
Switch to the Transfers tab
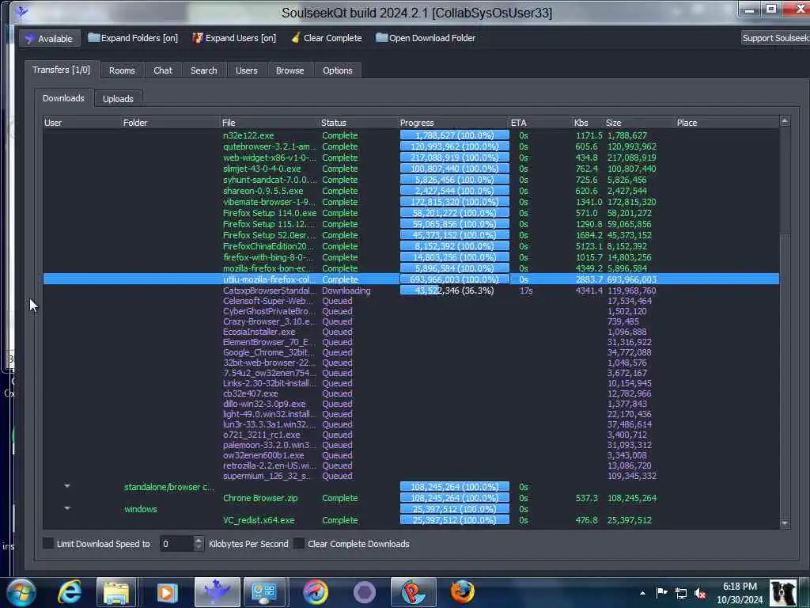61,70
